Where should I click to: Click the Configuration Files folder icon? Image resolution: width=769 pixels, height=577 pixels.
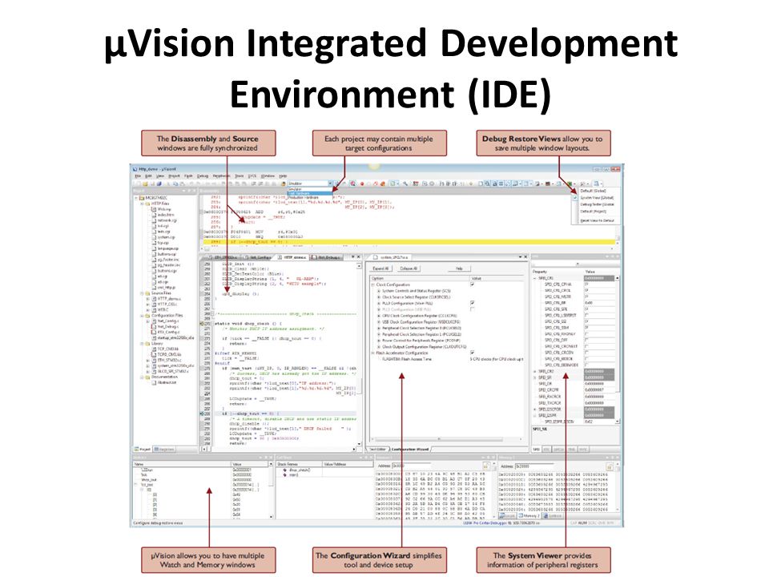(147, 316)
